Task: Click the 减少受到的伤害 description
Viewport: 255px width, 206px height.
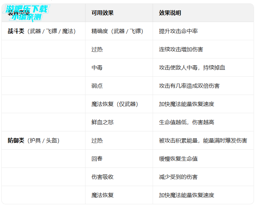Action: (x=178, y=177)
